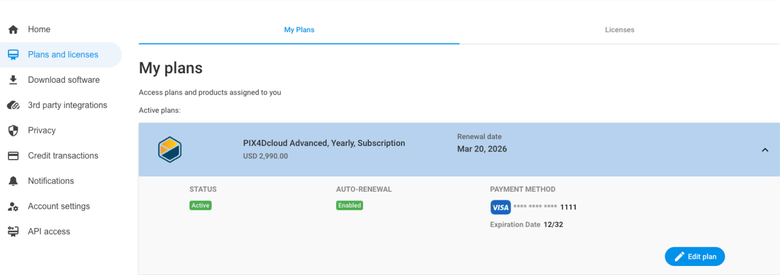Click the PIX4Dcloud Advanced subscription title
The width and height of the screenshot is (780, 275).
pyautogui.click(x=324, y=143)
